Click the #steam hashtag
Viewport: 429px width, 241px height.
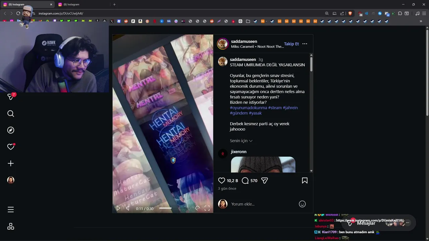click(x=275, y=108)
